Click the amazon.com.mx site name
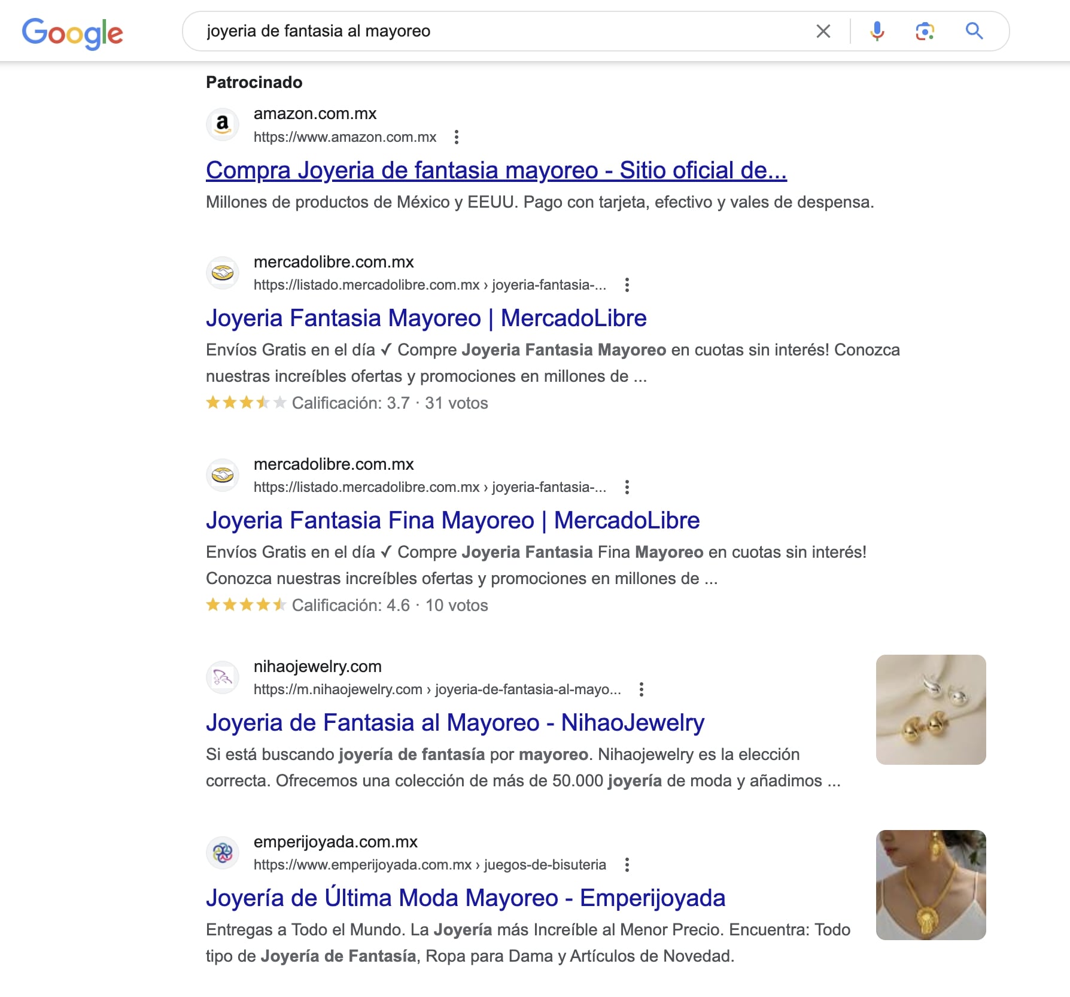1070x997 pixels. pyautogui.click(x=315, y=114)
